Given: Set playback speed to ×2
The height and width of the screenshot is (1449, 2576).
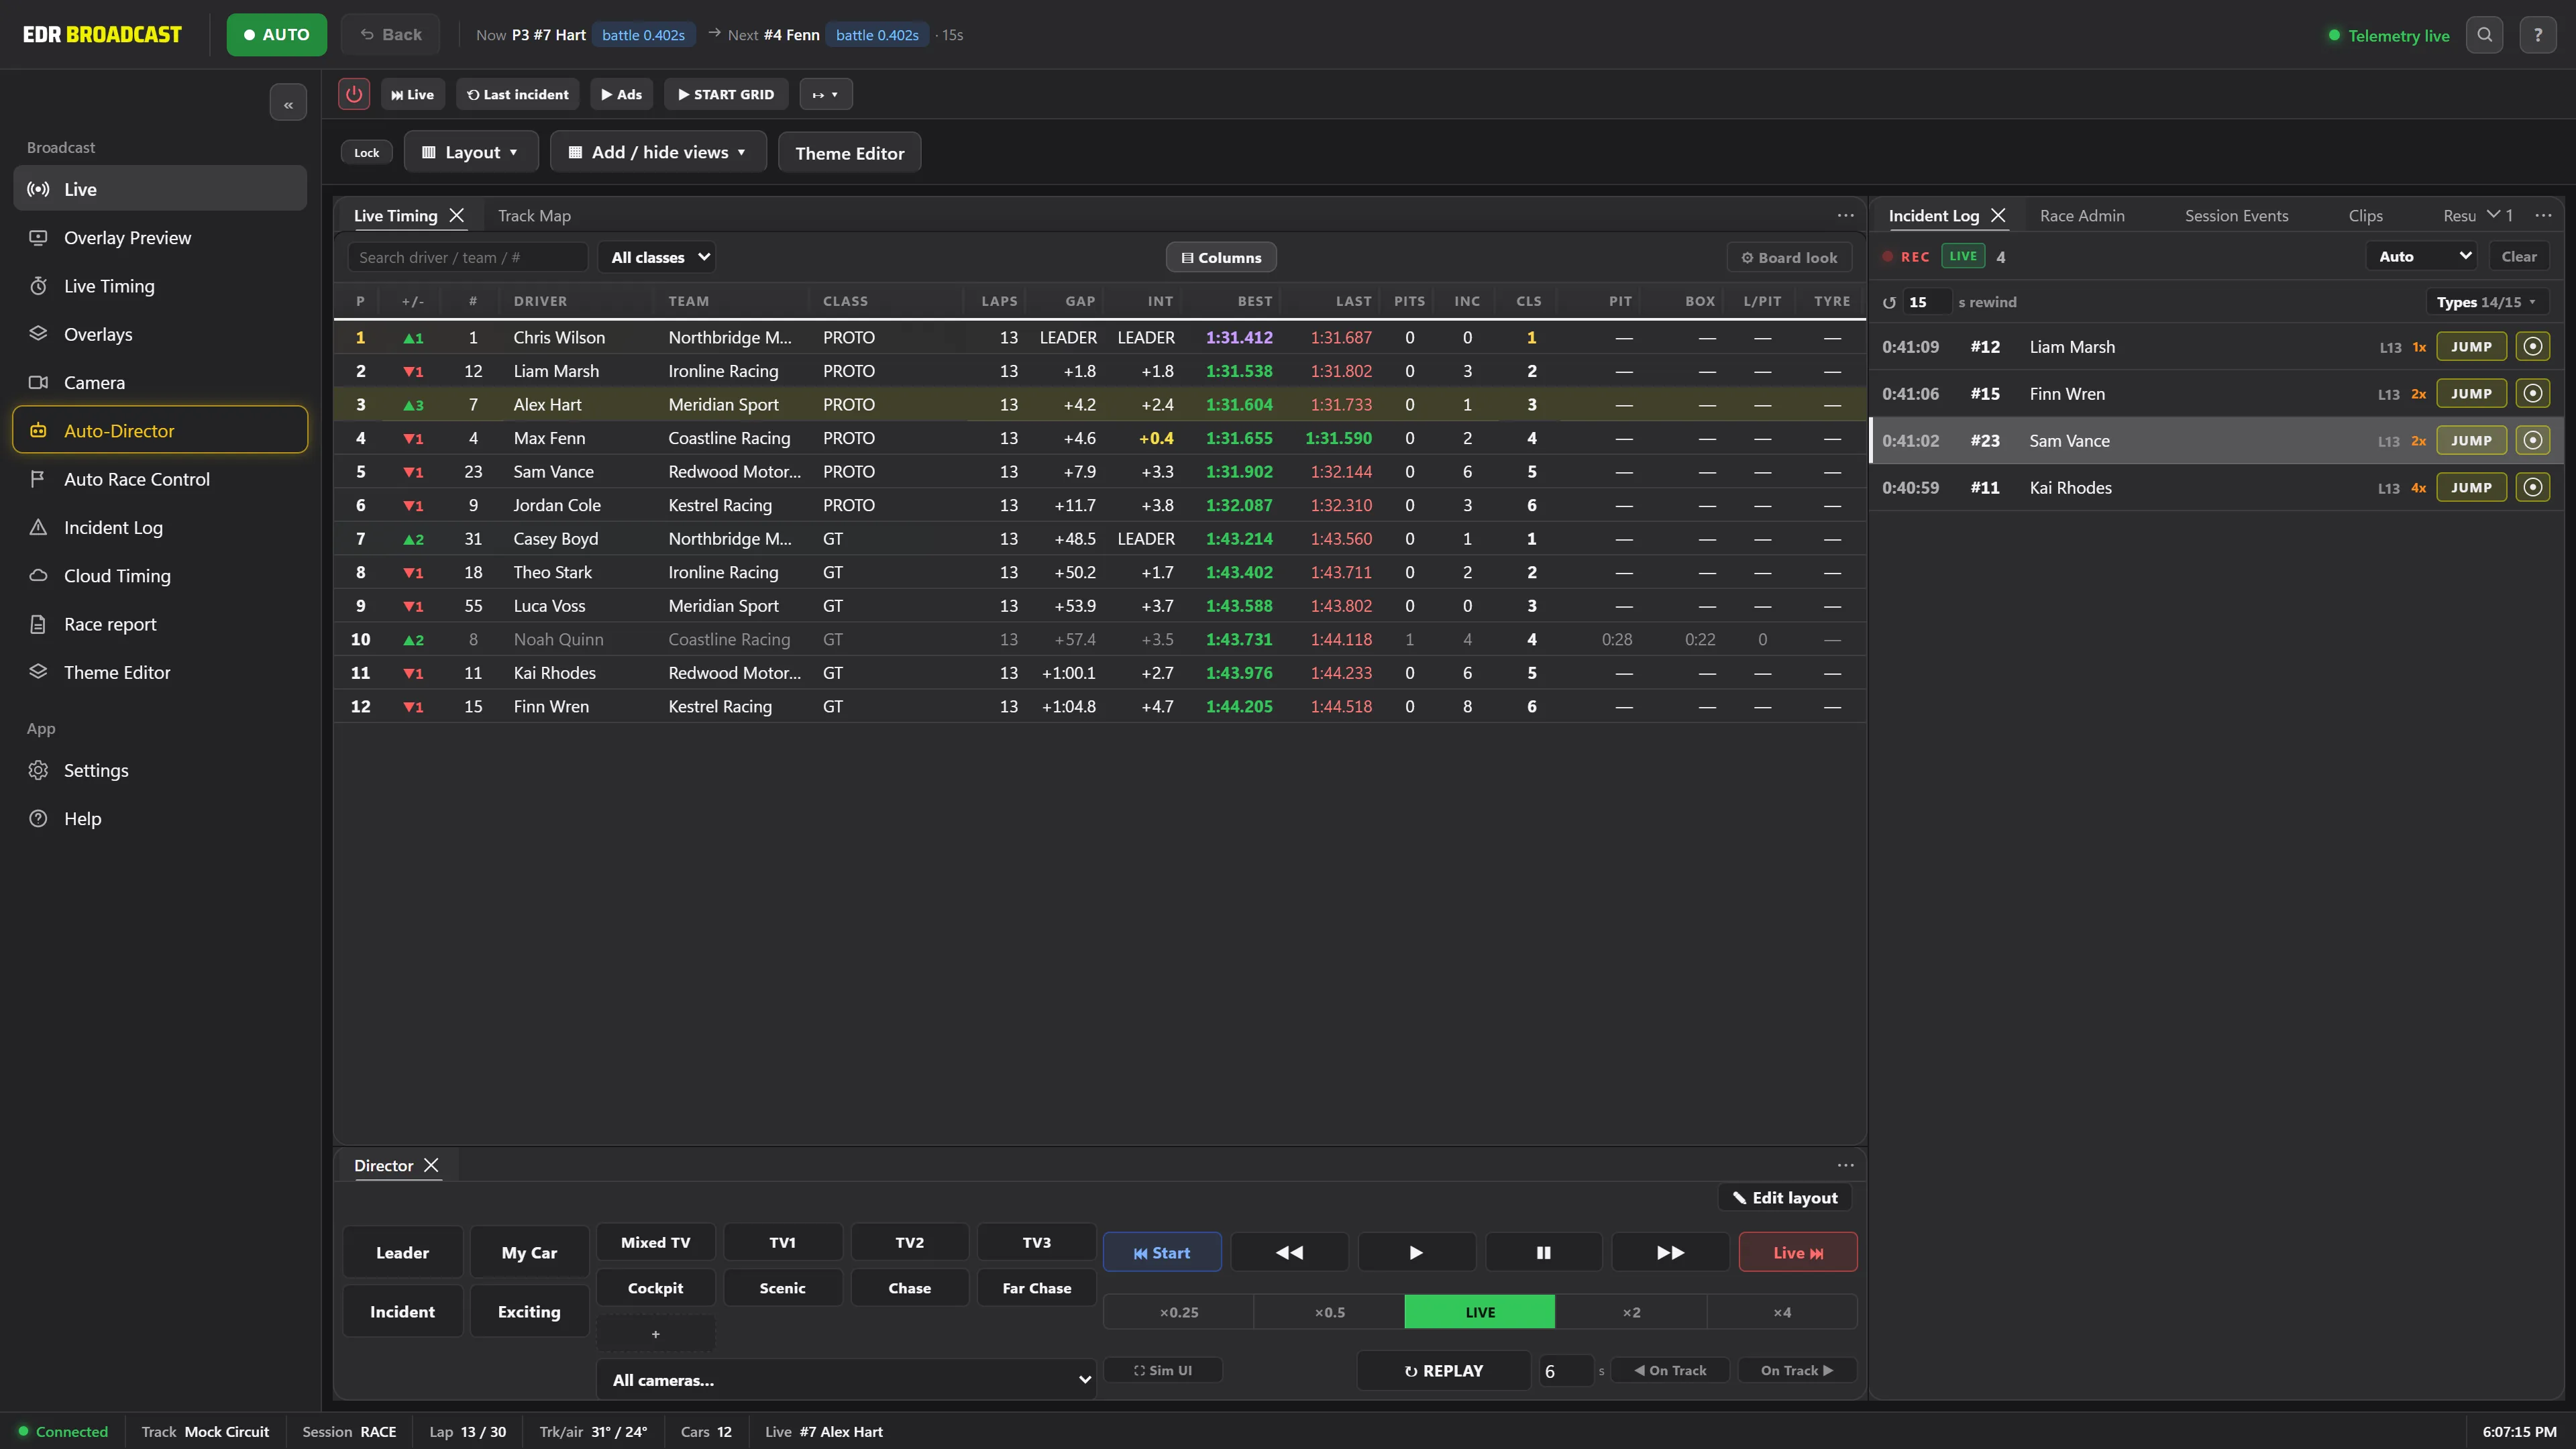Looking at the screenshot, I should pyautogui.click(x=1631, y=1313).
